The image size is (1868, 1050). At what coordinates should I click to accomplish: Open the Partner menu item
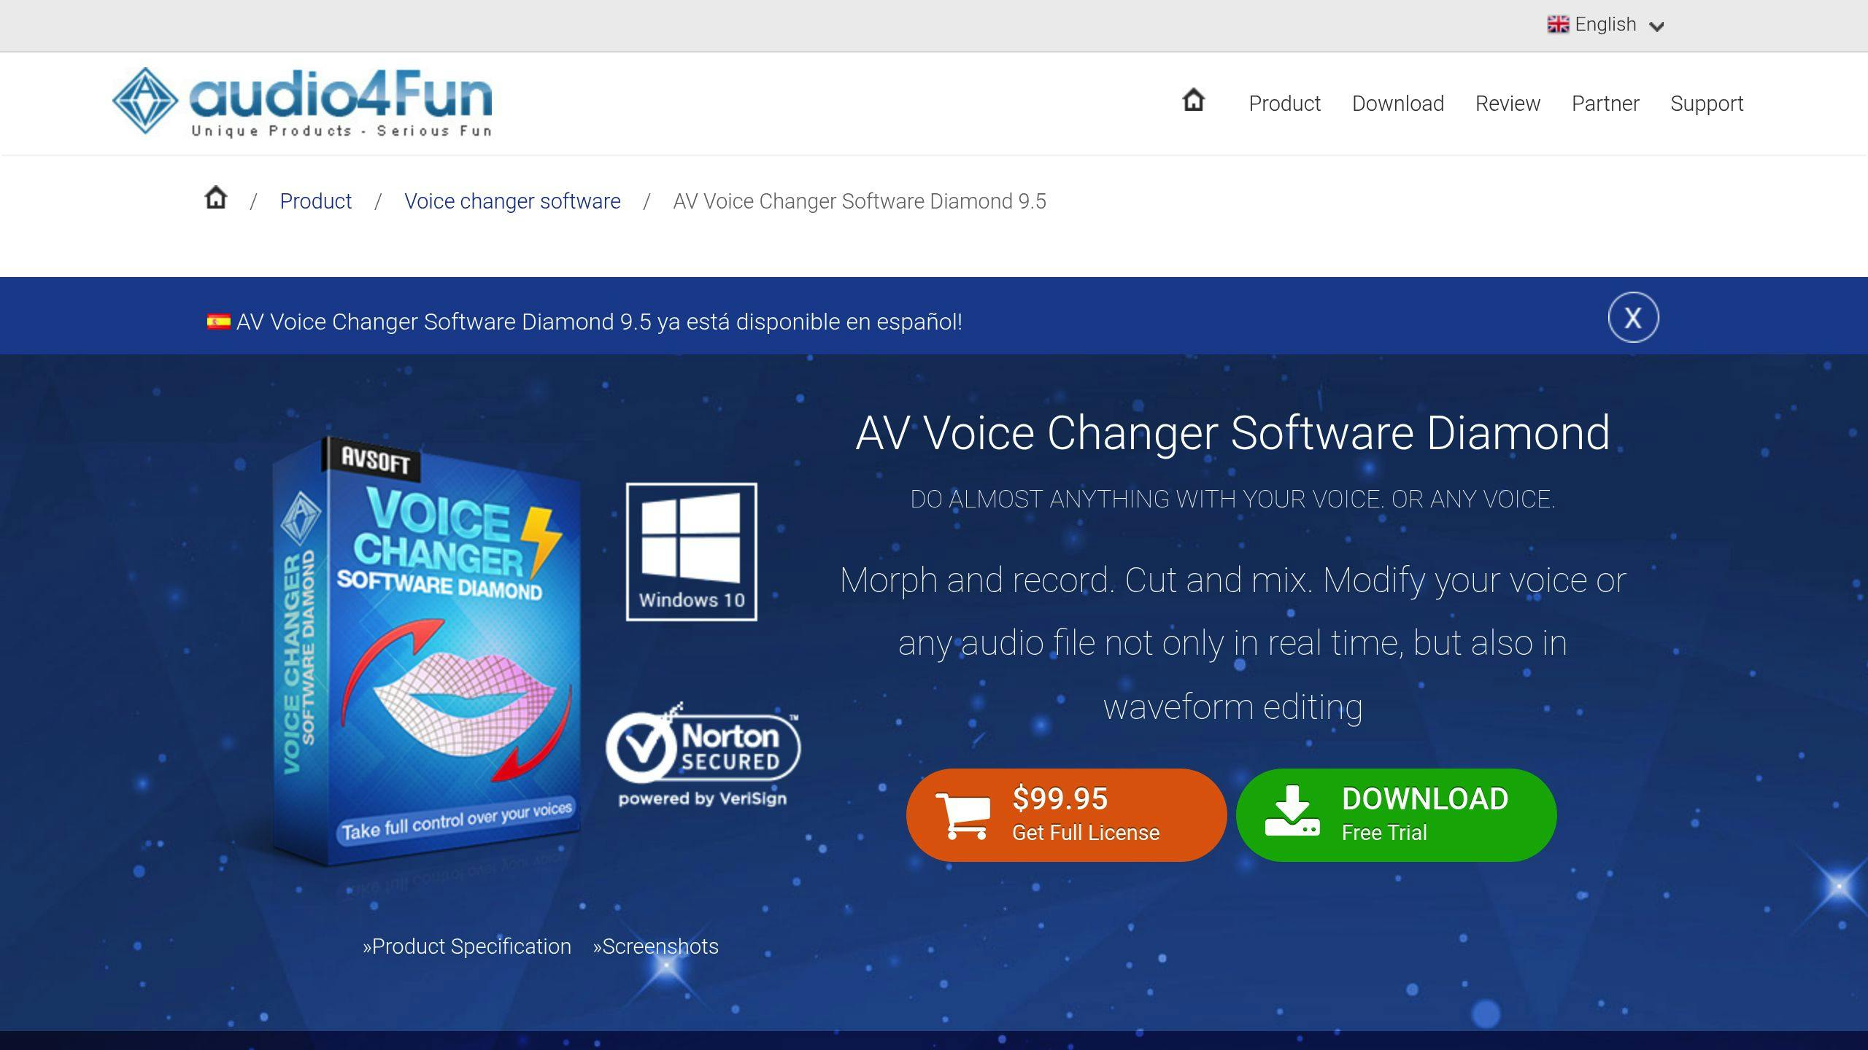tap(1605, 104)
